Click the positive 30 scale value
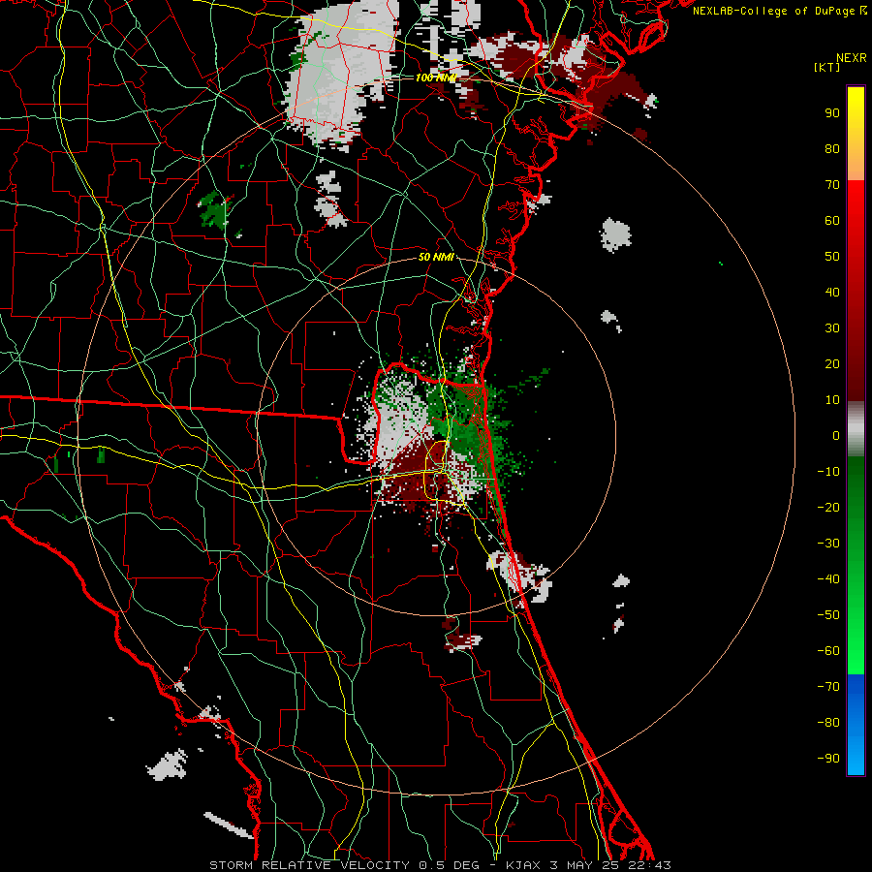The width and height of the screenshot is (872, 872). pos(832,328)
